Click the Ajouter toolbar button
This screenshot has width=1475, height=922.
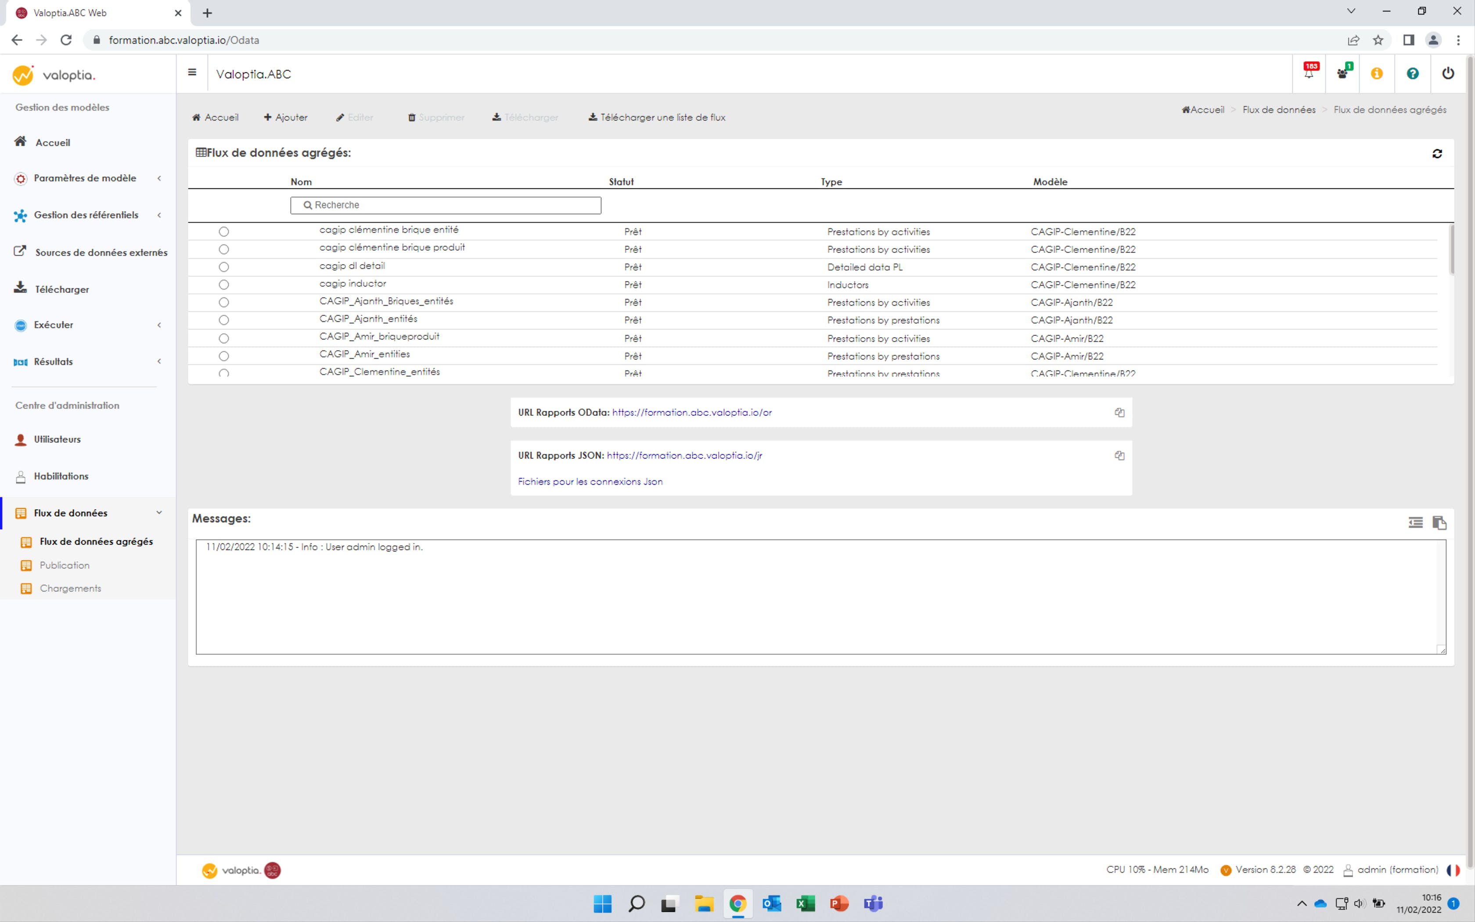click(x=285, y=117)
